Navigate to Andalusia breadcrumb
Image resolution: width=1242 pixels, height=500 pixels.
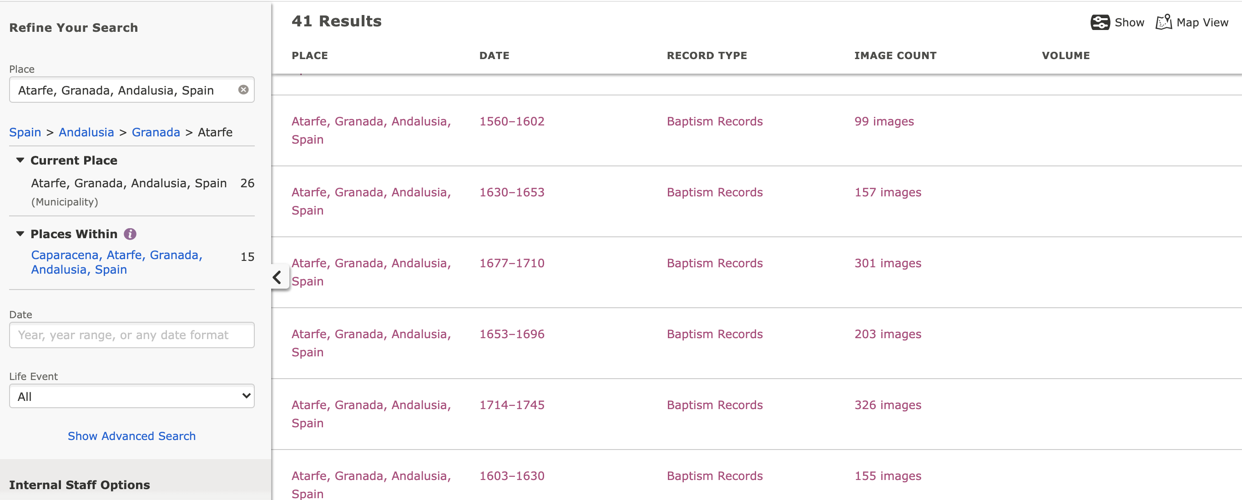pos(86,132)
